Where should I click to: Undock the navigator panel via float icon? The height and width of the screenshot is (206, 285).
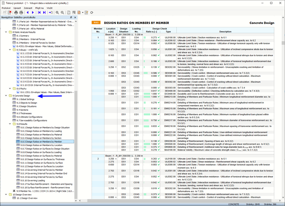click(71, 18)
